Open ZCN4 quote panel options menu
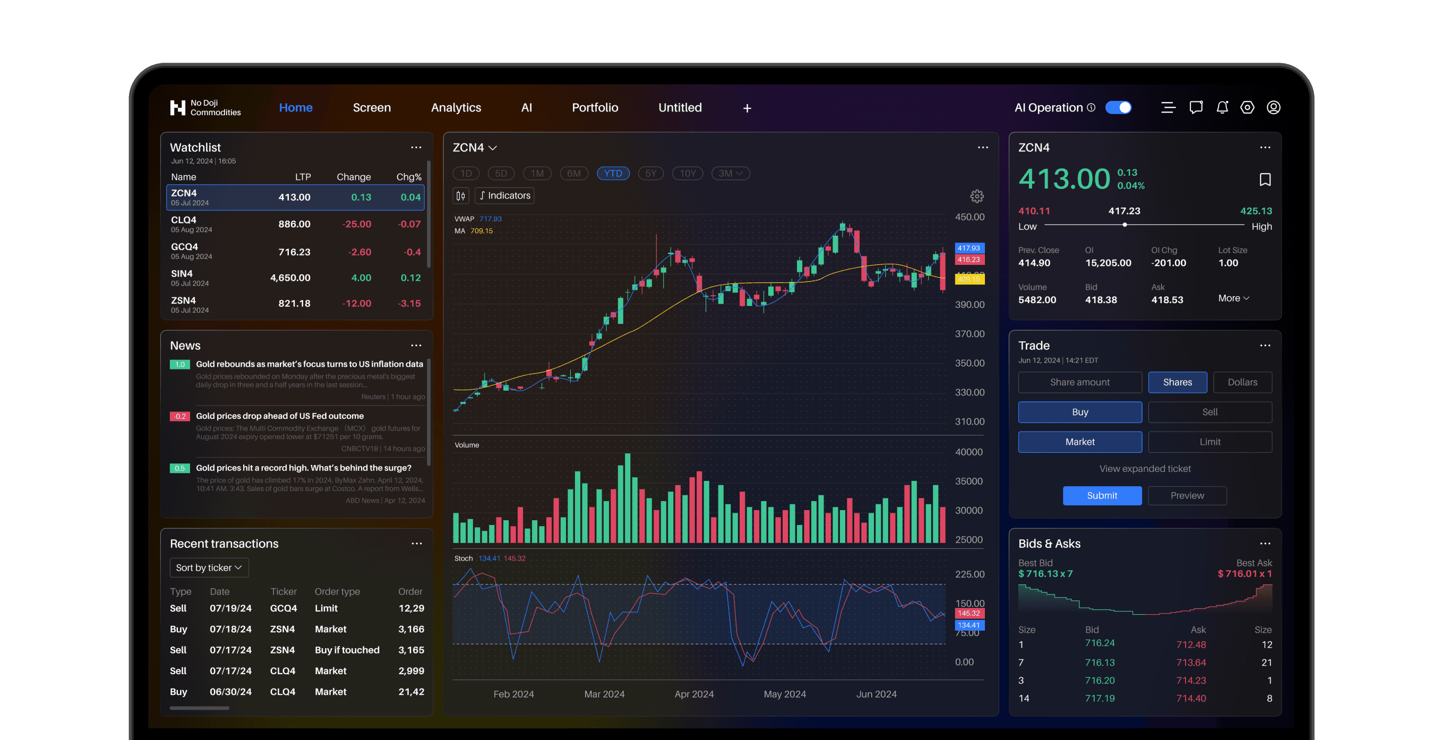1441x740 pixels. [1265, 148]
